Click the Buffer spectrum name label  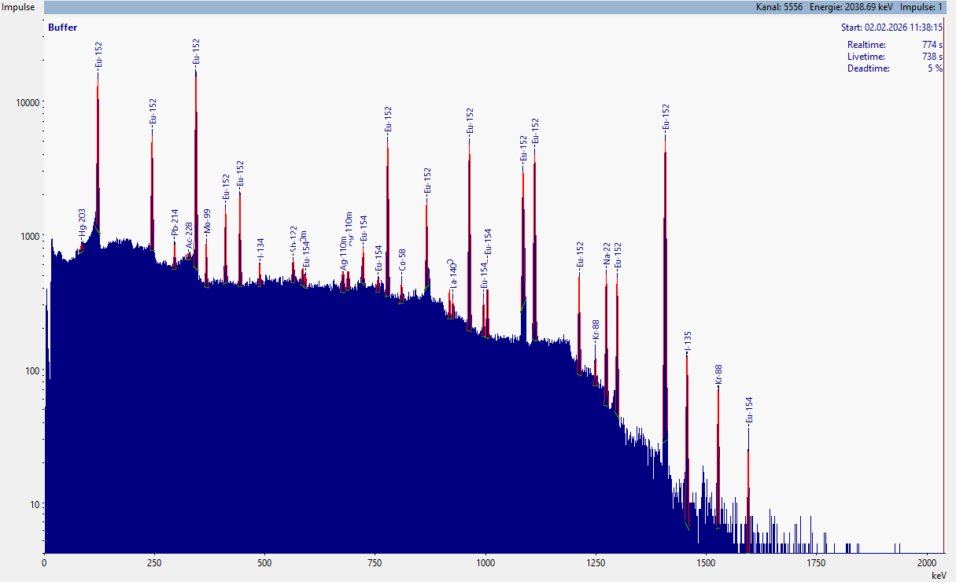click(x=62, y=28)
